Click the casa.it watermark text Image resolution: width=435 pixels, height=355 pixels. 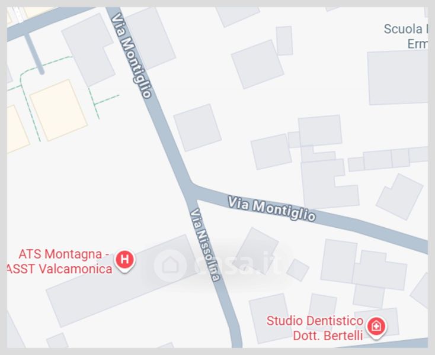(x=238, y=266)
